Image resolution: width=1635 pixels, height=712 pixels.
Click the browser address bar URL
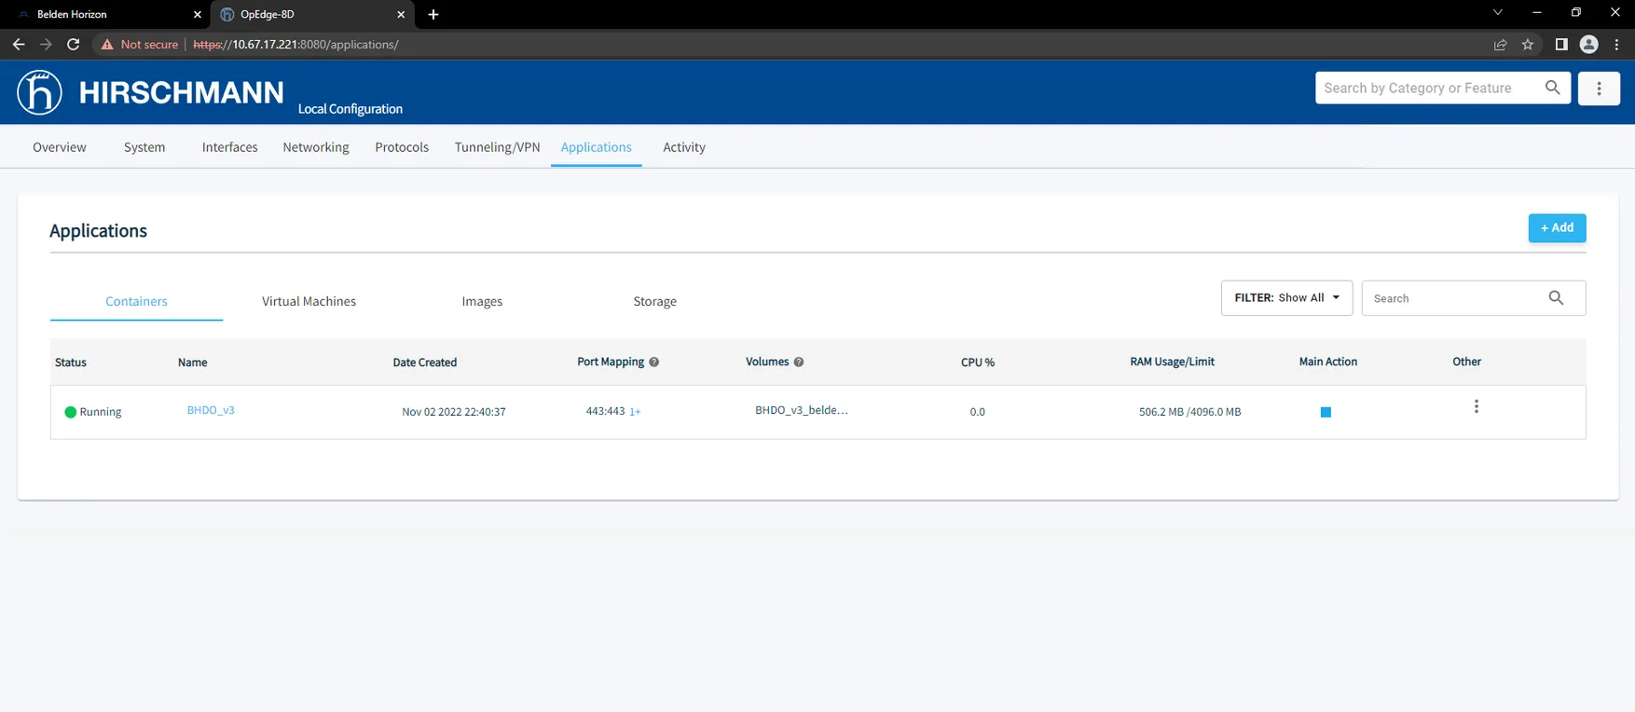coord(295,45)
